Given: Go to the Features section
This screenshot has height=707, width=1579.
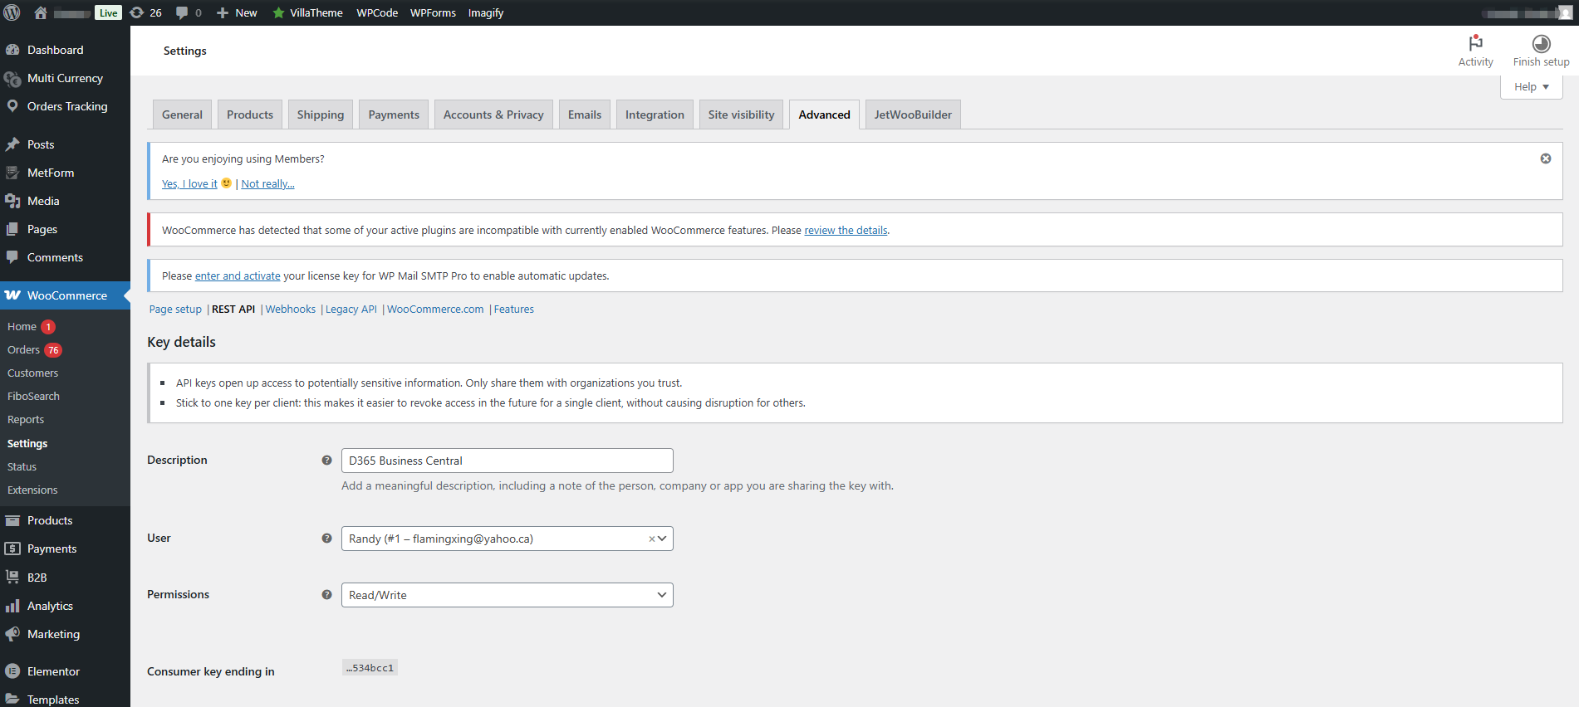Looking at the screenshot, I should coord(514,310).
